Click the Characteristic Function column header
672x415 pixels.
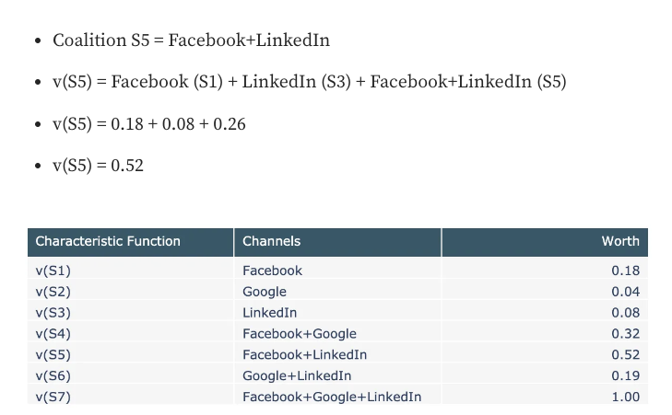click(108, 241)
